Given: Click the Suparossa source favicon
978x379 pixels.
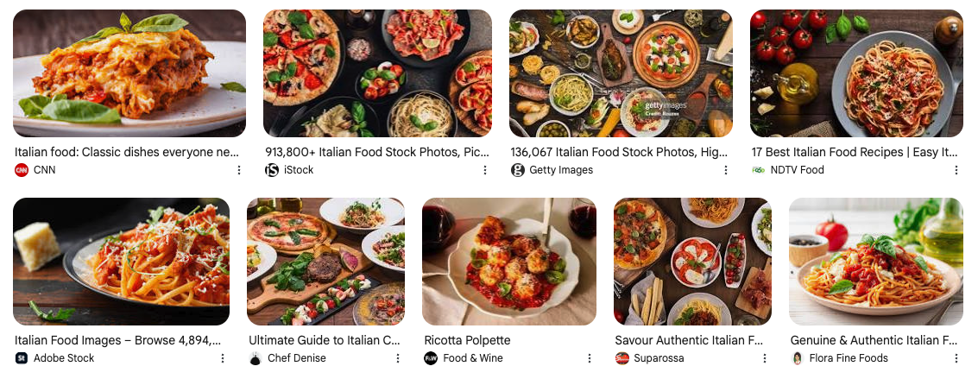Looking at the screenshot, I should [x=622, y=358].
